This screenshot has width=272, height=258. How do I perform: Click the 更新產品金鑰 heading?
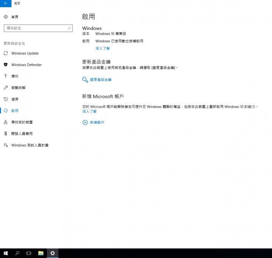pos(96,62)
